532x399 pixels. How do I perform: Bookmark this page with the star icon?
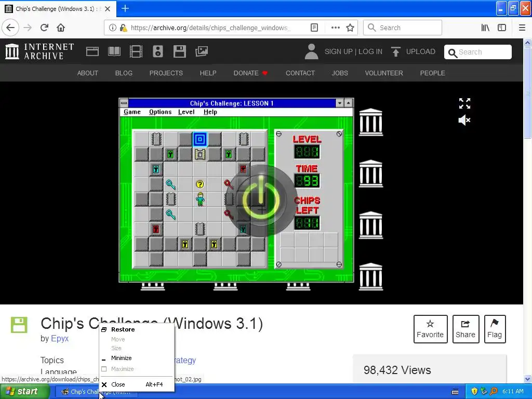350,28
